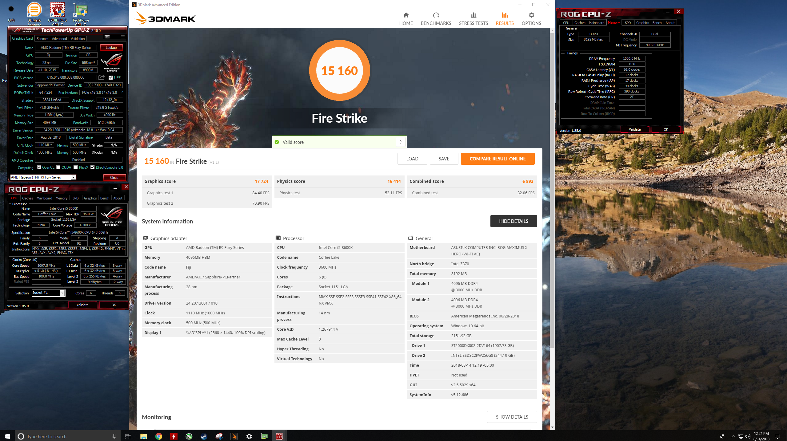Image resolution: width=787 pixels, height=441 pixels.
Task: Open the Snipping Tool taskbar icon
Action: (219, 436)
